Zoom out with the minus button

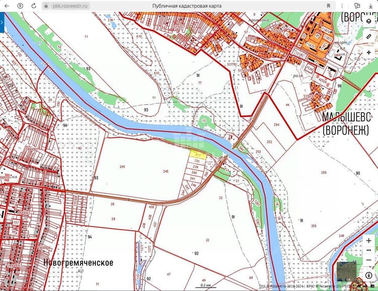tap(368, 260)
